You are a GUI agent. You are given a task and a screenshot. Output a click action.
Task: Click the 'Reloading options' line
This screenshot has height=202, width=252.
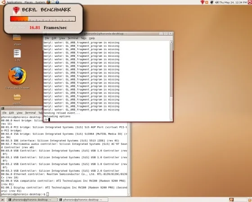pos(57,116)
